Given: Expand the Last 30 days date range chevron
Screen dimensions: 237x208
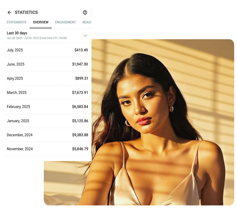Looking at the screenshot, I should pos(85,35).
